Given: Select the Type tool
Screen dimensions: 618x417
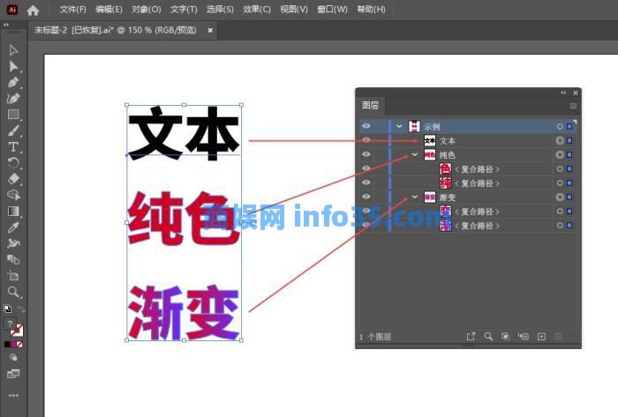Looking at the screenshot, I should [x=13, y=146].
